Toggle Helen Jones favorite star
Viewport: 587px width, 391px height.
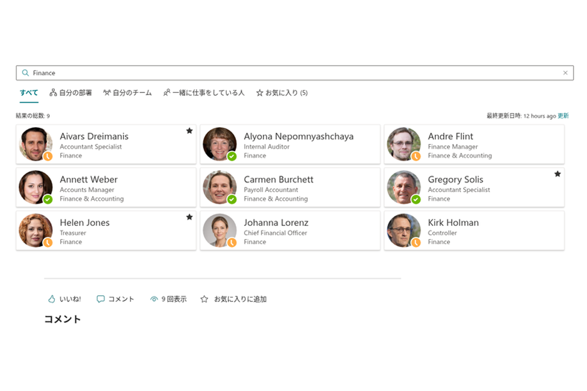pyautogui.click(x=189, y=217)
